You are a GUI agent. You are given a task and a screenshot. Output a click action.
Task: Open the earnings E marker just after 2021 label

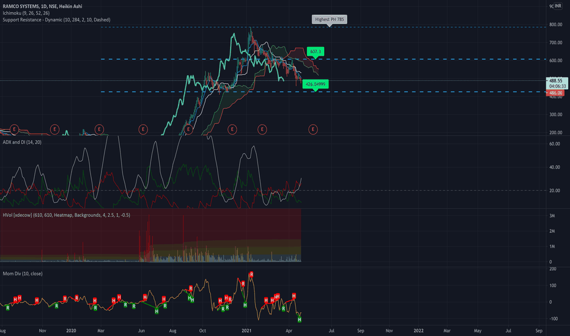(x=262, y=130)
